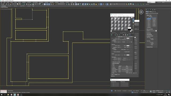Click the ViewCube in the viewport

point(141,12)
